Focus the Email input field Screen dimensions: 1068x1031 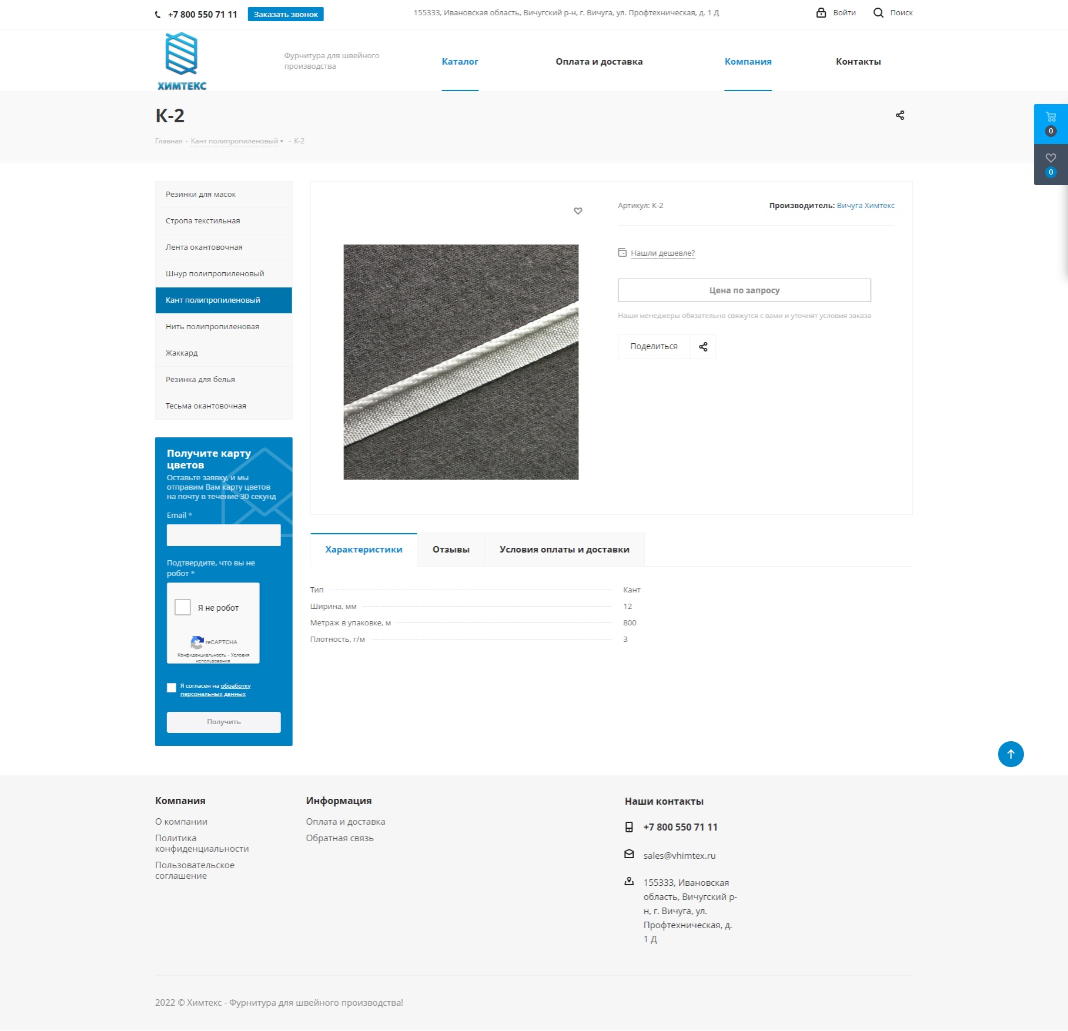click(223, 535)
